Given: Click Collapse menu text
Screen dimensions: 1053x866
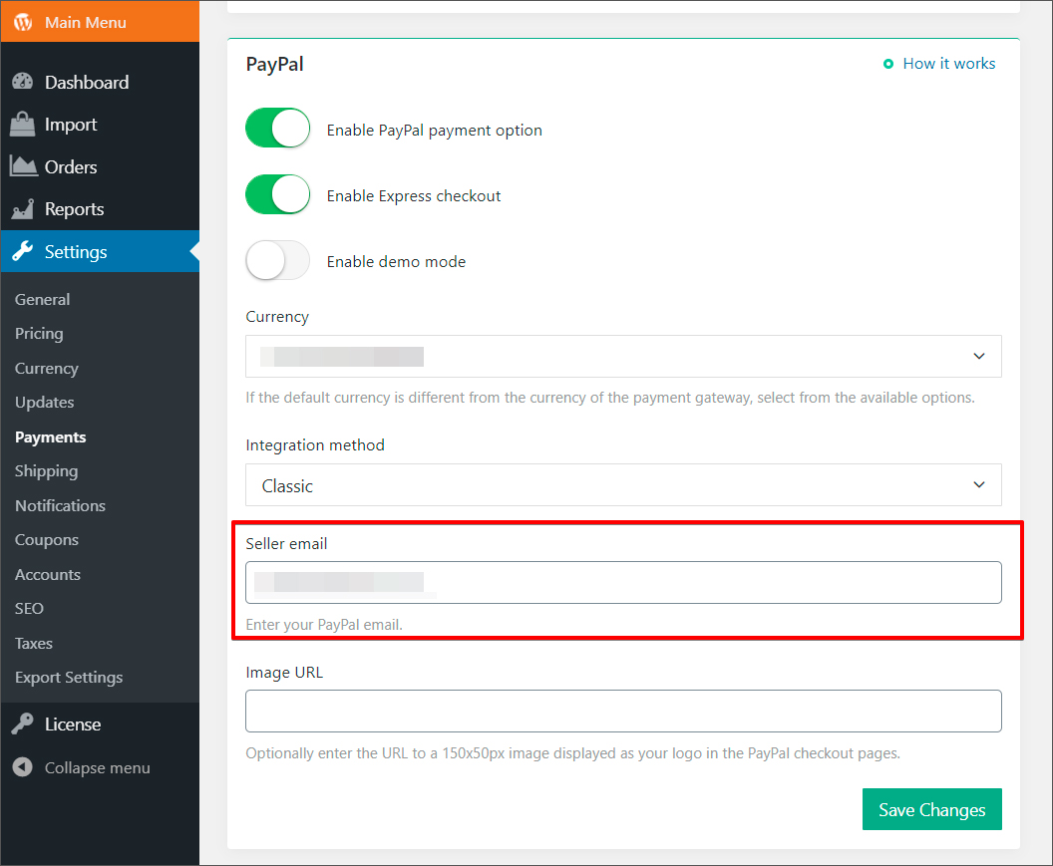Looking at the screenshot, I should [98, 767].
